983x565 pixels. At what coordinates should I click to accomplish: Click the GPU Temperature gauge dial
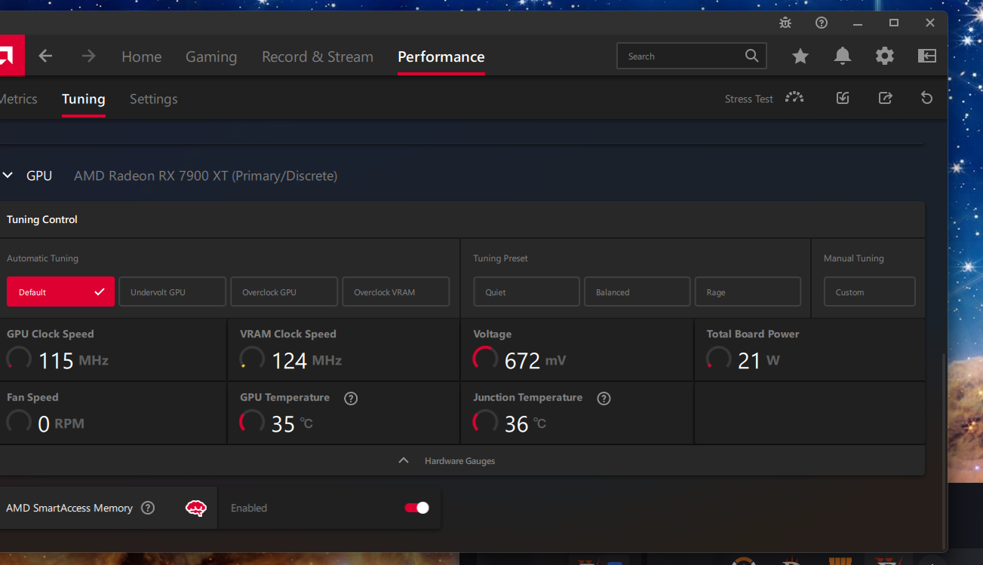click(x=252, y=422)
